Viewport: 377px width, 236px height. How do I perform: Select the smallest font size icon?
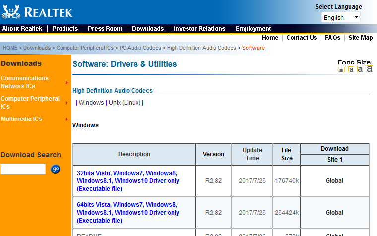[341, 70]
